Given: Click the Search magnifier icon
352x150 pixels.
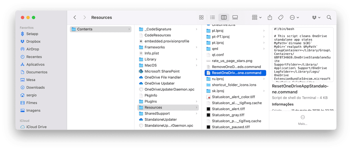Looking at the screenshot, I should [329, 17].
